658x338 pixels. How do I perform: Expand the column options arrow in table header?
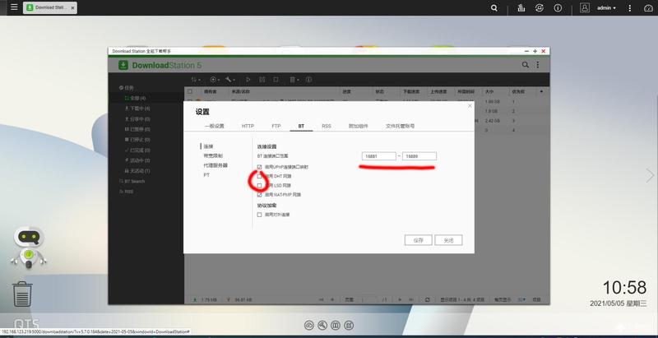[x=541, y=91]
